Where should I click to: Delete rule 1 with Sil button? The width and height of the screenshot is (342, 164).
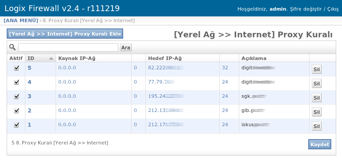[317, 126]
